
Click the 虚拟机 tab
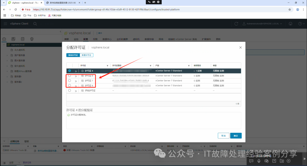point(136,39)
